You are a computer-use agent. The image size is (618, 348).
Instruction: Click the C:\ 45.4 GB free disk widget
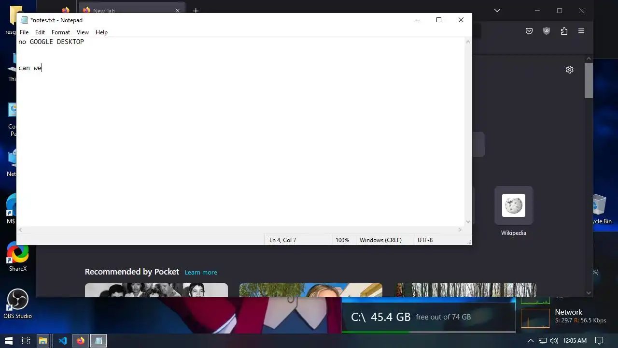pos(429,317)
